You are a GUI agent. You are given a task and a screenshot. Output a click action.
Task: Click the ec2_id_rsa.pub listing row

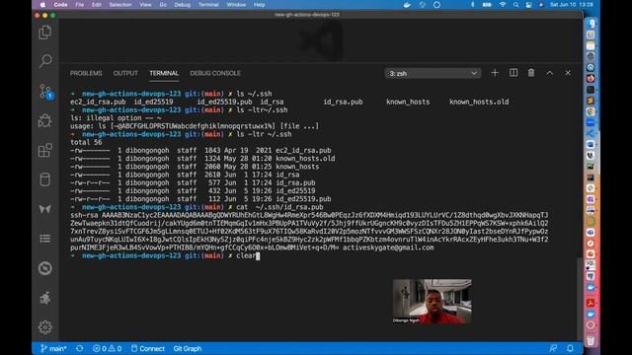200,150
